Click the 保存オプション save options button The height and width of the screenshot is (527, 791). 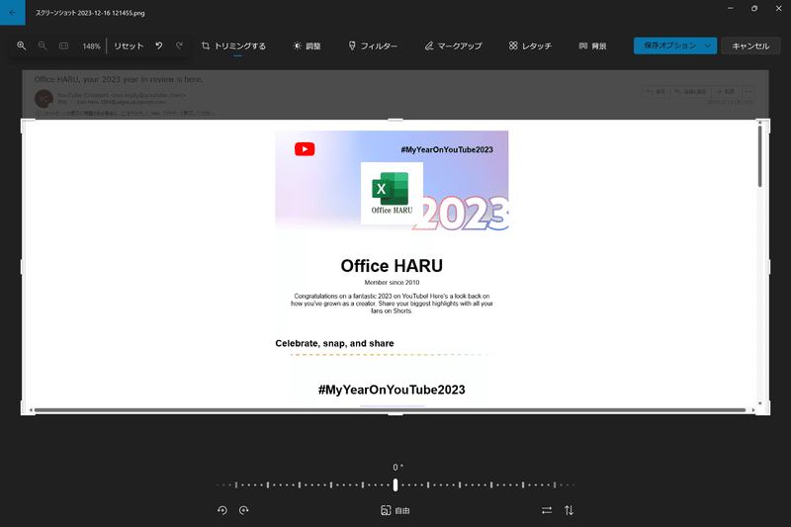pos(669,45)
